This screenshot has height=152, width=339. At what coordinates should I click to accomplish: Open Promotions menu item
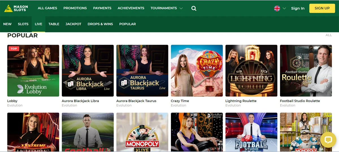[x=75, y=8]
